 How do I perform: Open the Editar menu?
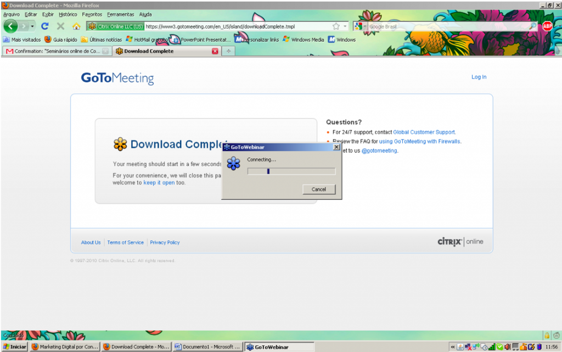coord(31,14)
